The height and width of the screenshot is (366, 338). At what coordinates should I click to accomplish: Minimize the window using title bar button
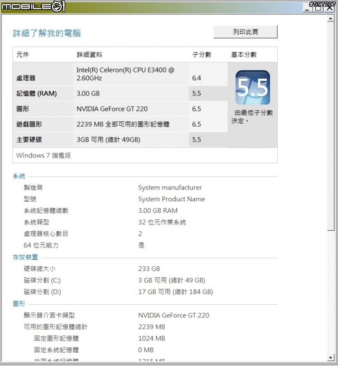point(307,8)
